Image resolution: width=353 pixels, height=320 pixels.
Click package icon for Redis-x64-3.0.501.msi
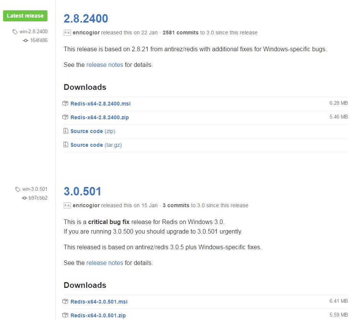pyautogui.click(x=65, y=301)
